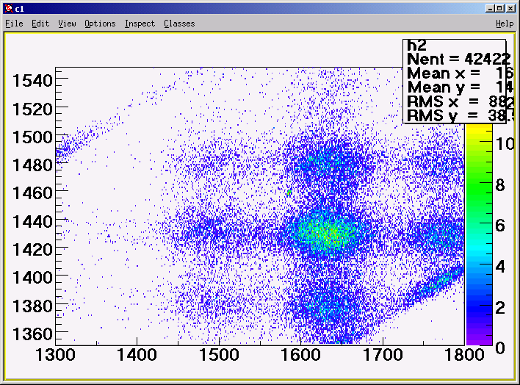Click the RMS y stats line
Viewport: 520px width, 385px height.
point(461,115)
